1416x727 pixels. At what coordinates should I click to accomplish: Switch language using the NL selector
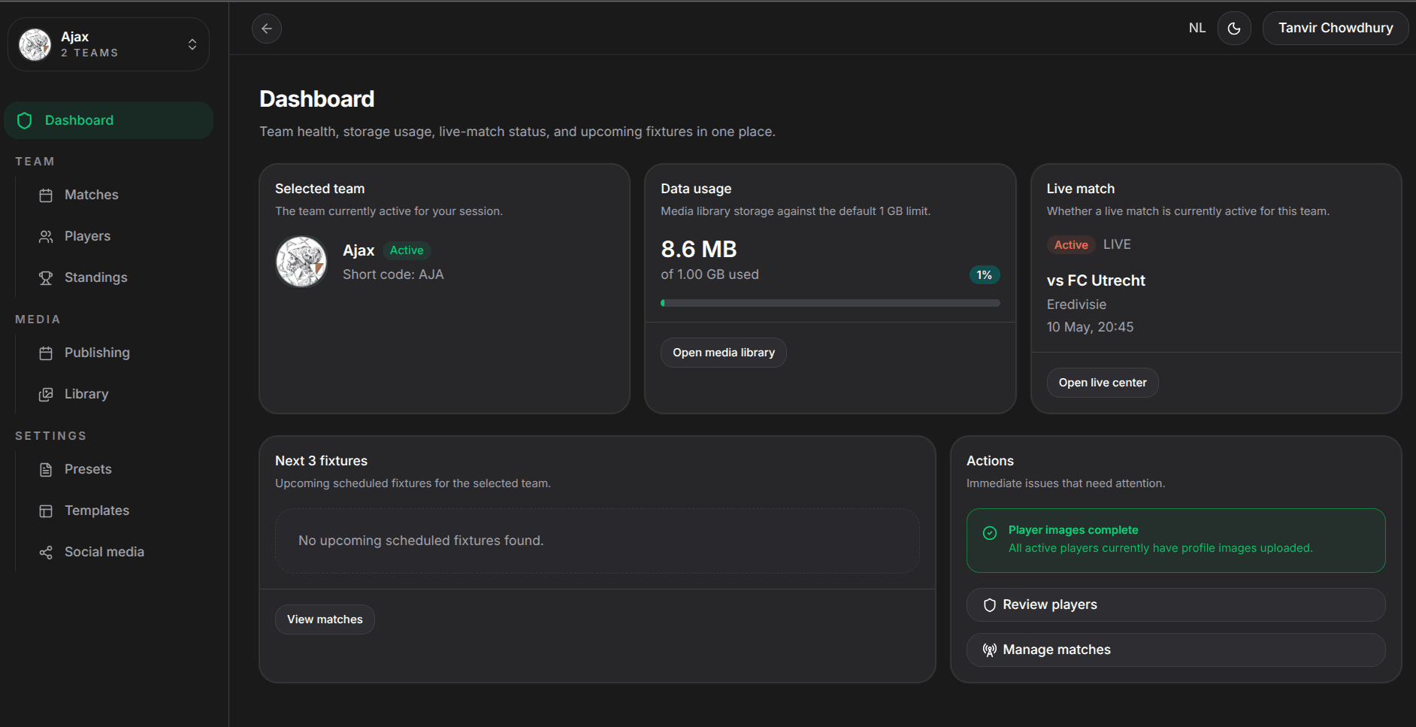(x=1197, y=28)
